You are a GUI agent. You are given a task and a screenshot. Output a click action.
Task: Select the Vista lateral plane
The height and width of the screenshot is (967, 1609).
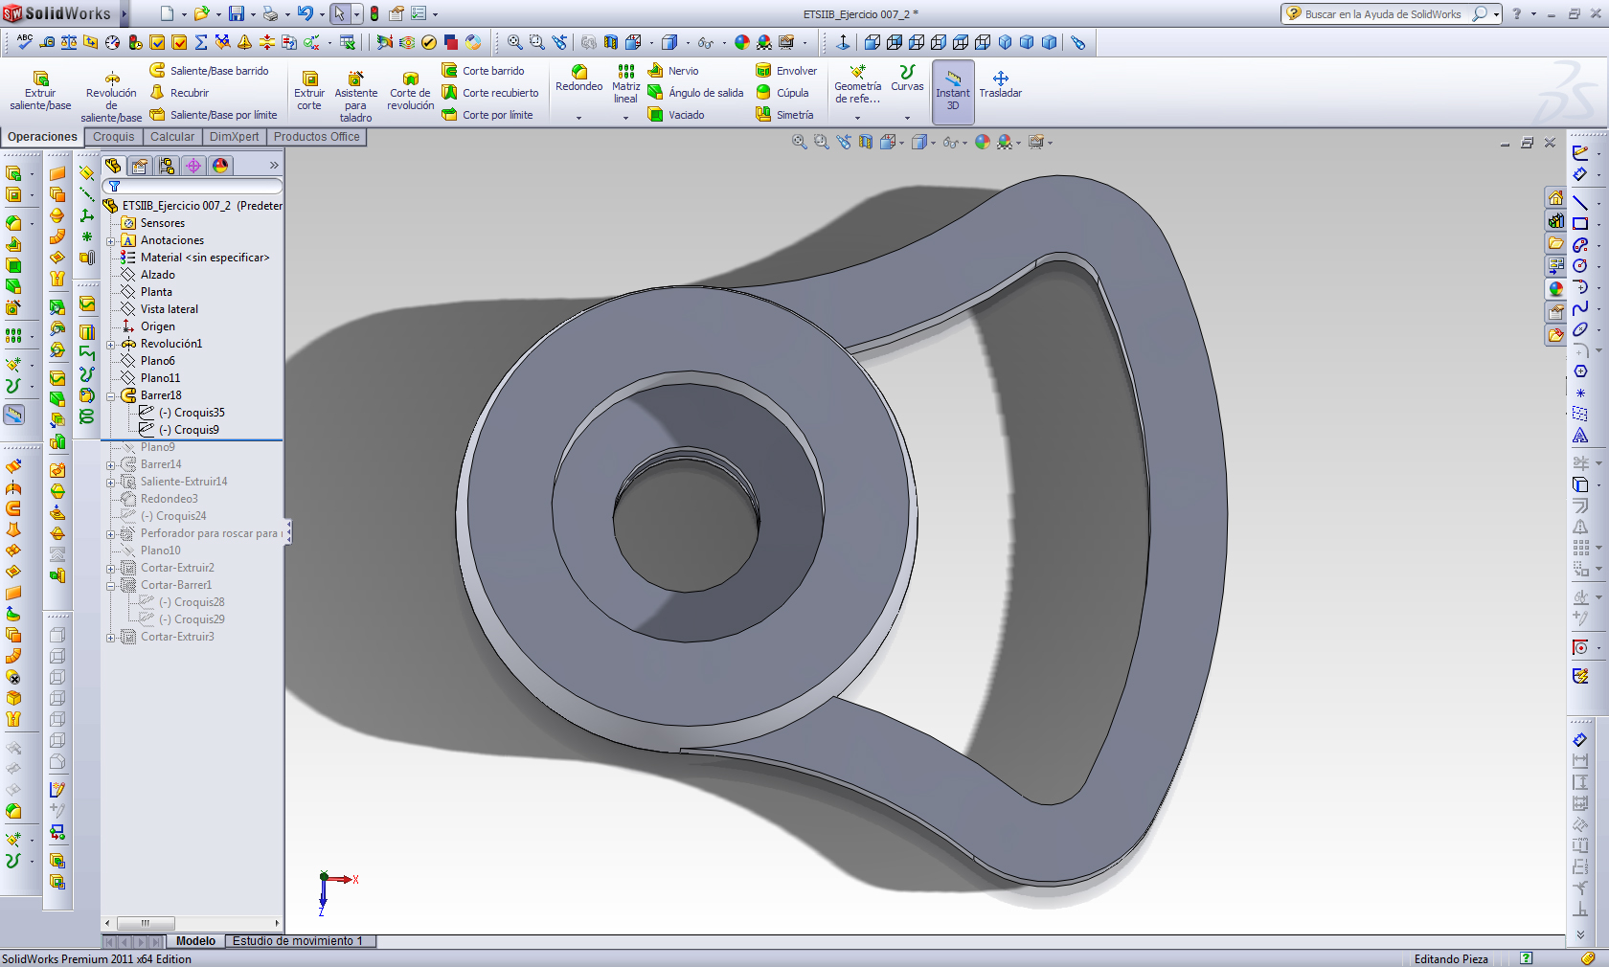click(x=159, y=309)
